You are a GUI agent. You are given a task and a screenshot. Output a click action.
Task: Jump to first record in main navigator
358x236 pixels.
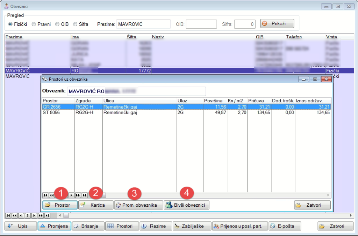tap(8, 215)
